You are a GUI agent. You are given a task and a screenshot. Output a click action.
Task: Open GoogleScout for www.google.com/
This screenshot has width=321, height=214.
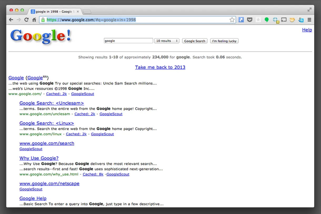pos(83,94)
